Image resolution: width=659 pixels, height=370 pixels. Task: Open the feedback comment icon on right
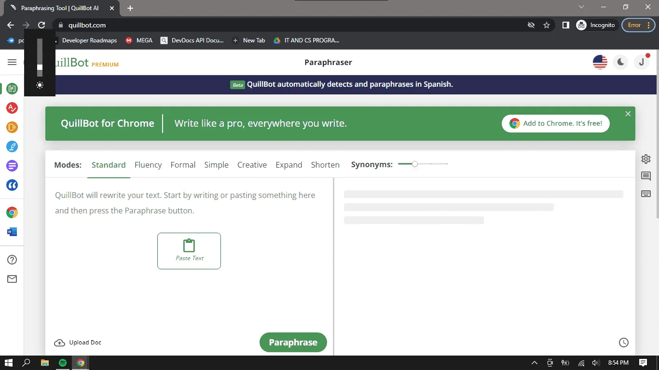coord(646,176)
